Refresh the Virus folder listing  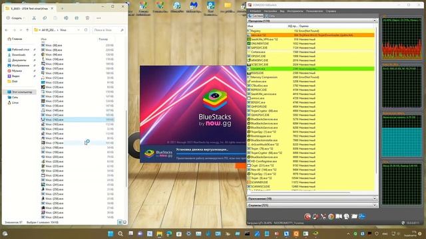(x=86, y=30)
